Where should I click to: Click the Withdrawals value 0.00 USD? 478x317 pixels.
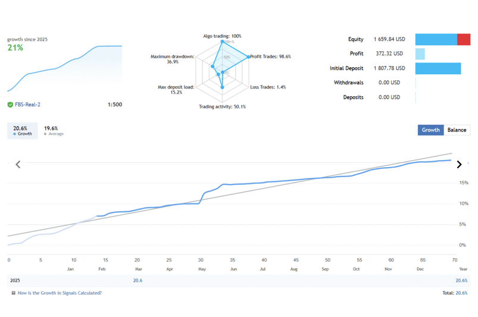pos(389,83)
